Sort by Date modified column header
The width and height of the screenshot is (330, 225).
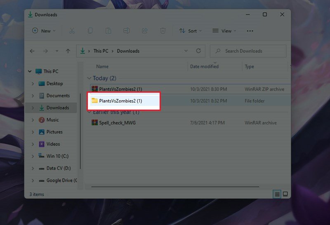(x=204, y=66)
